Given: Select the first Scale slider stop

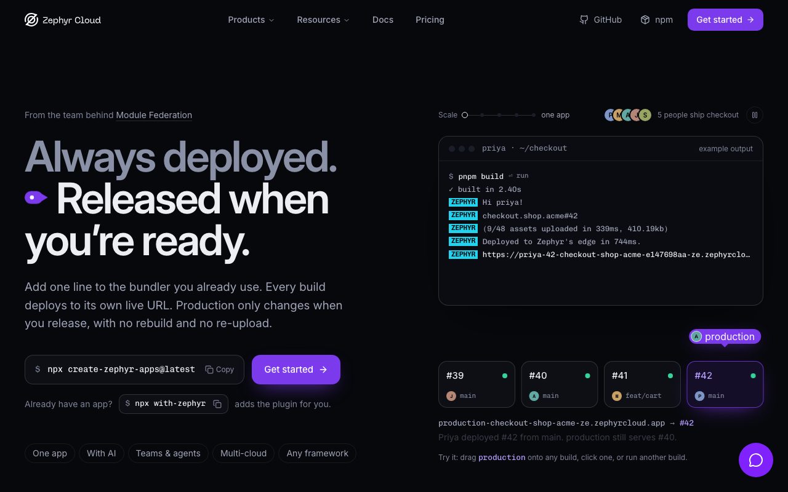Looking at the screenshot, I should pyautogui.click(x=465, y=115).
